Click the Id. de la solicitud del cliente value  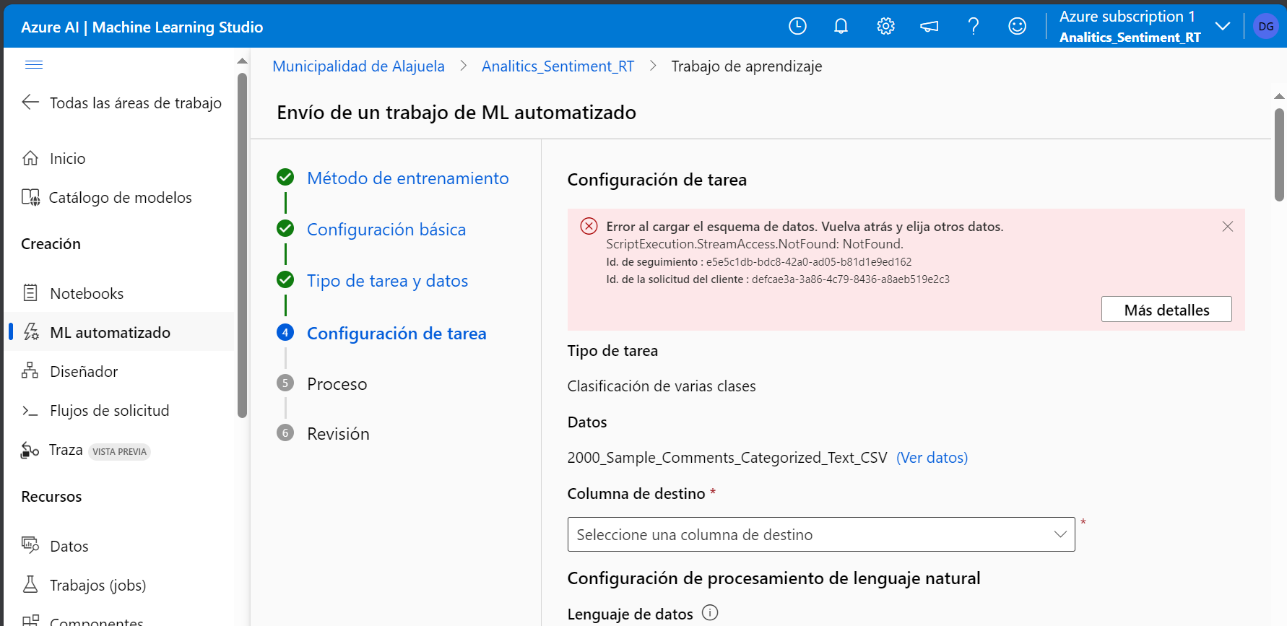[x=851, y=279]
